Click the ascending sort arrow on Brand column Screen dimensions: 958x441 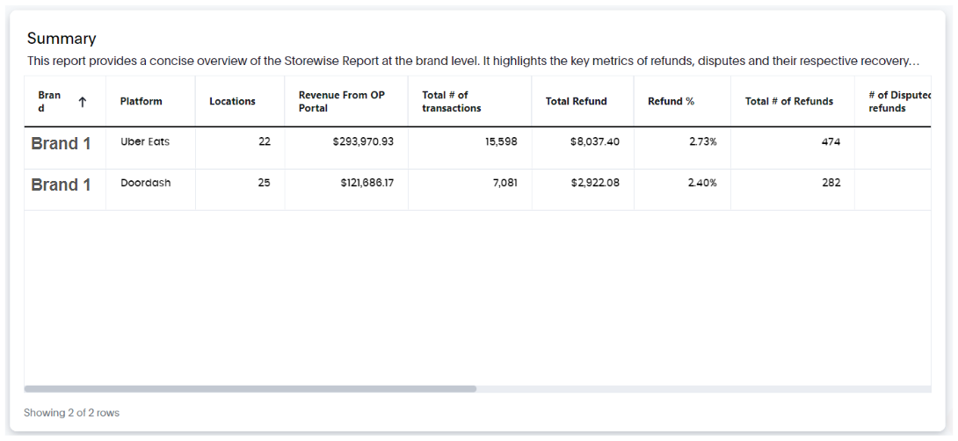(x=83, y=102)
